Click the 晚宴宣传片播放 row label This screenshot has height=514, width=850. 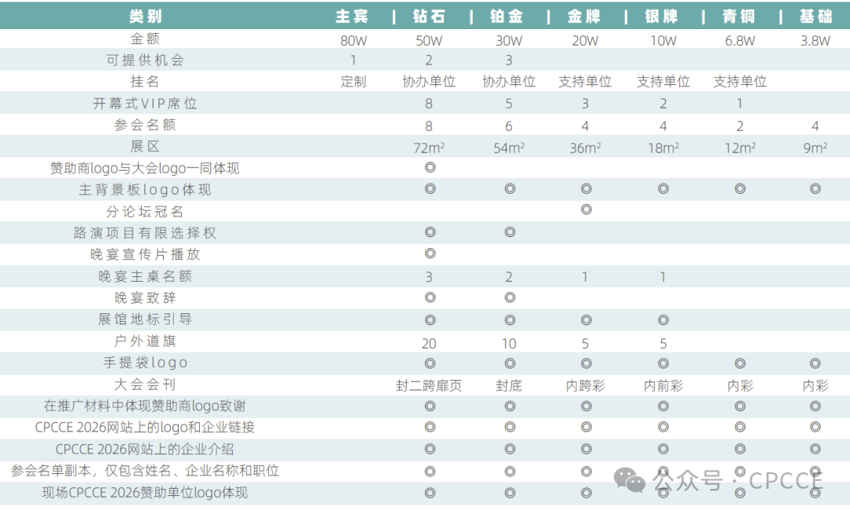tap(145, 254)
